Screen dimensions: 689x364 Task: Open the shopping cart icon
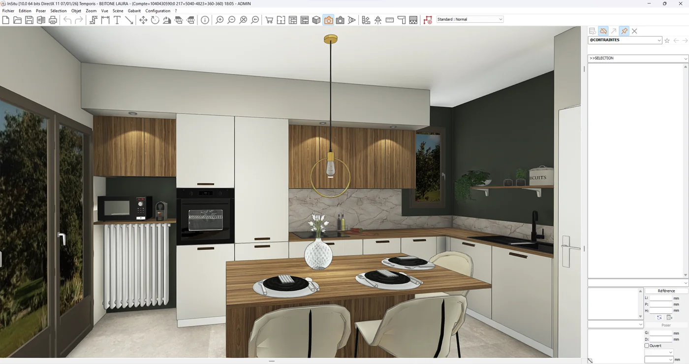[269, 20]
